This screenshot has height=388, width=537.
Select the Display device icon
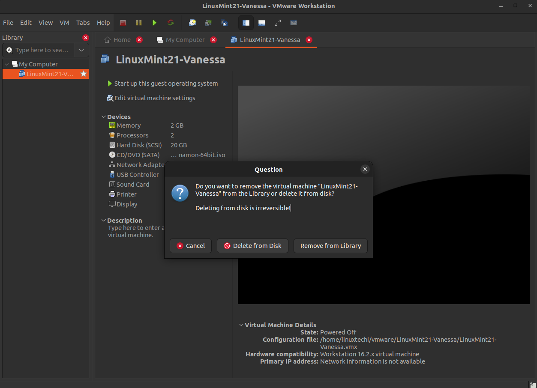pos(112,204)
